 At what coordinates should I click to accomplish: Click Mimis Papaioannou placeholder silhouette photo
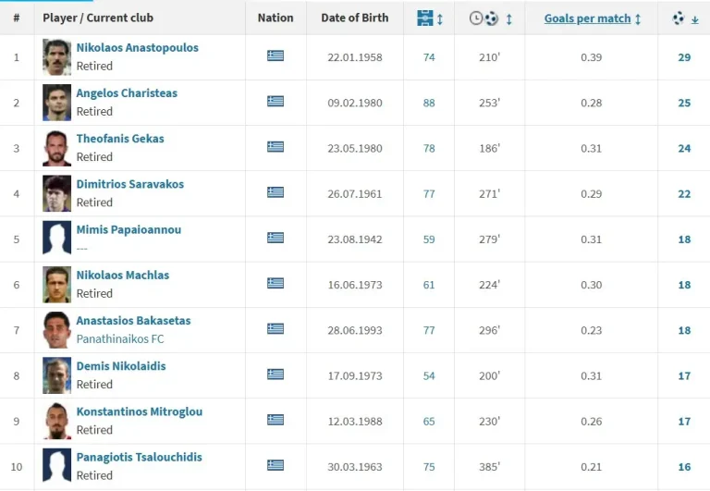(x=56, y=239)
